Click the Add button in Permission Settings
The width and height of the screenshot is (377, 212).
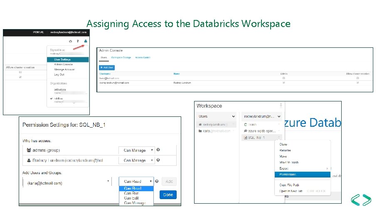pyautogui.click(x=169, y=182)
